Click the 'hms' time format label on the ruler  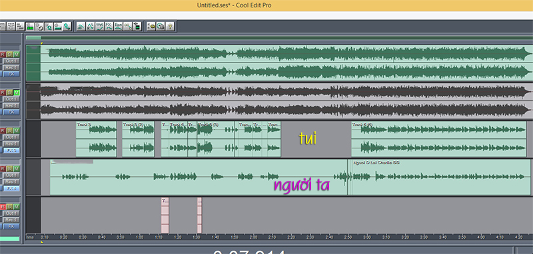(30, 237)
